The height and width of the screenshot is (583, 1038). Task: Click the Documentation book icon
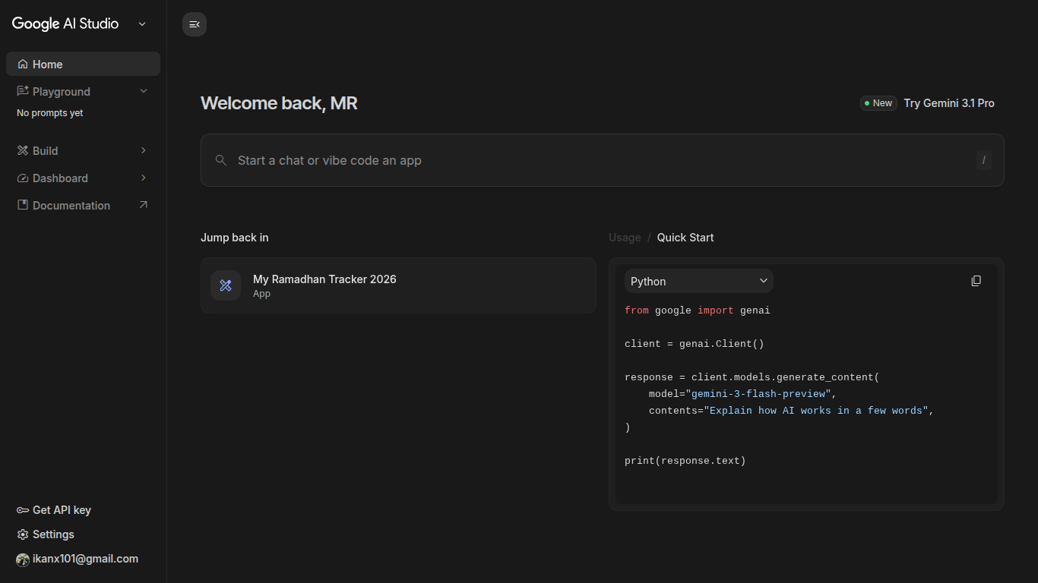pyautogui.click(x=23, y=205)
